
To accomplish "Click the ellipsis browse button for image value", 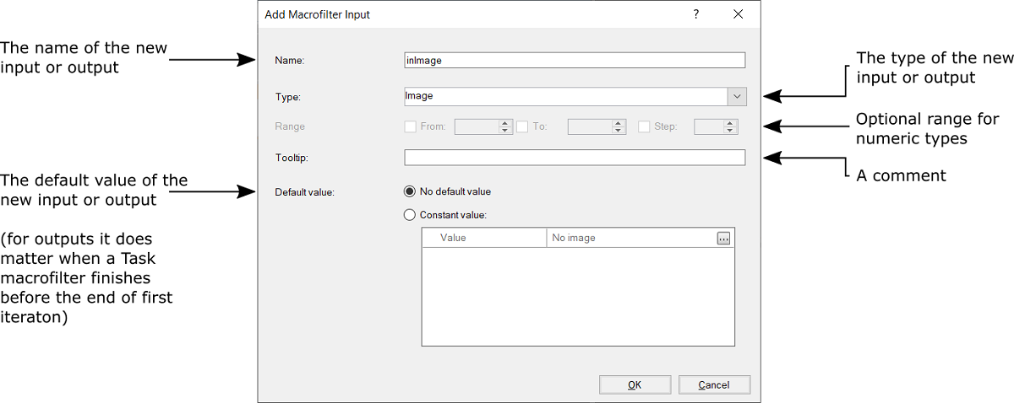I will [x=723, y=239].
